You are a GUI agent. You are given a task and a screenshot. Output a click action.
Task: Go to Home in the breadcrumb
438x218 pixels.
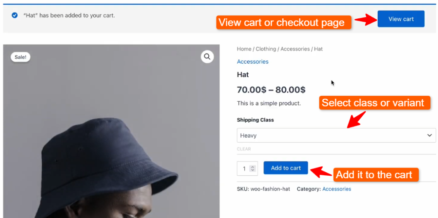point(244,49)
